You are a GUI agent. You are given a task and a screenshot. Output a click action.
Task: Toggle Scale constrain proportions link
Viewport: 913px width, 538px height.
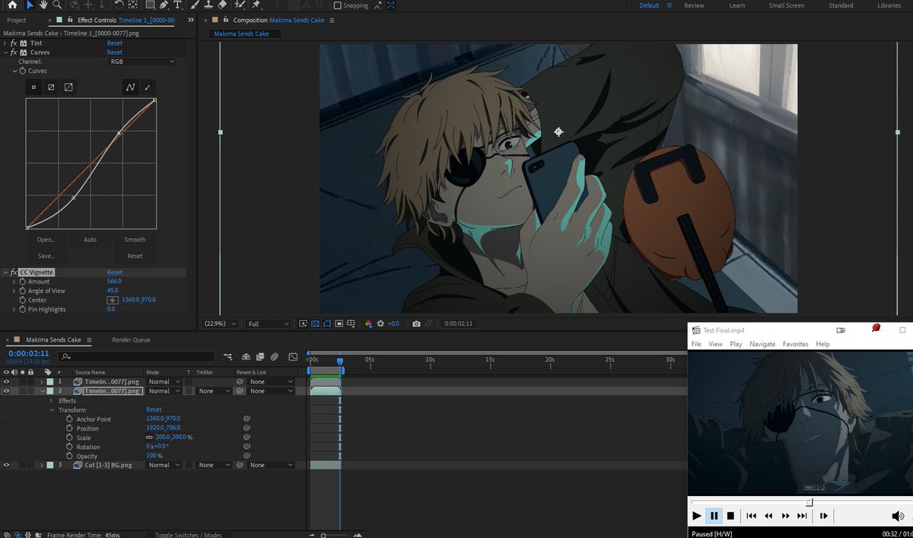tap(150, 438)
